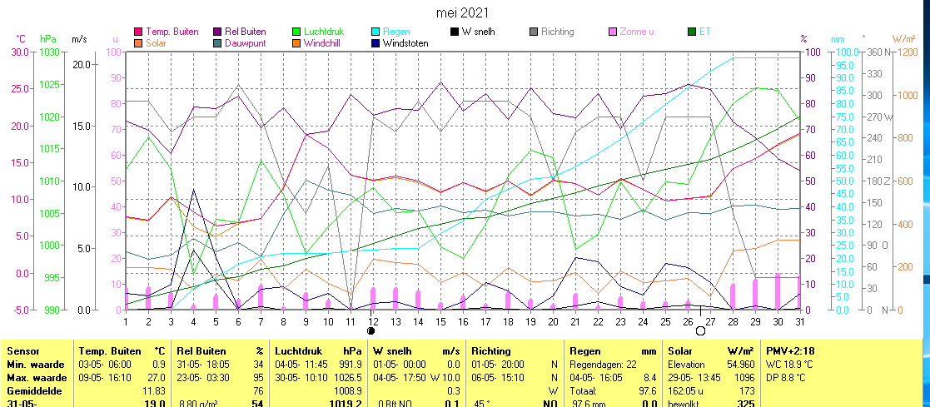Click the Windchill orange legend swatch
Screen dimensions: 930x407
[296, 43]
